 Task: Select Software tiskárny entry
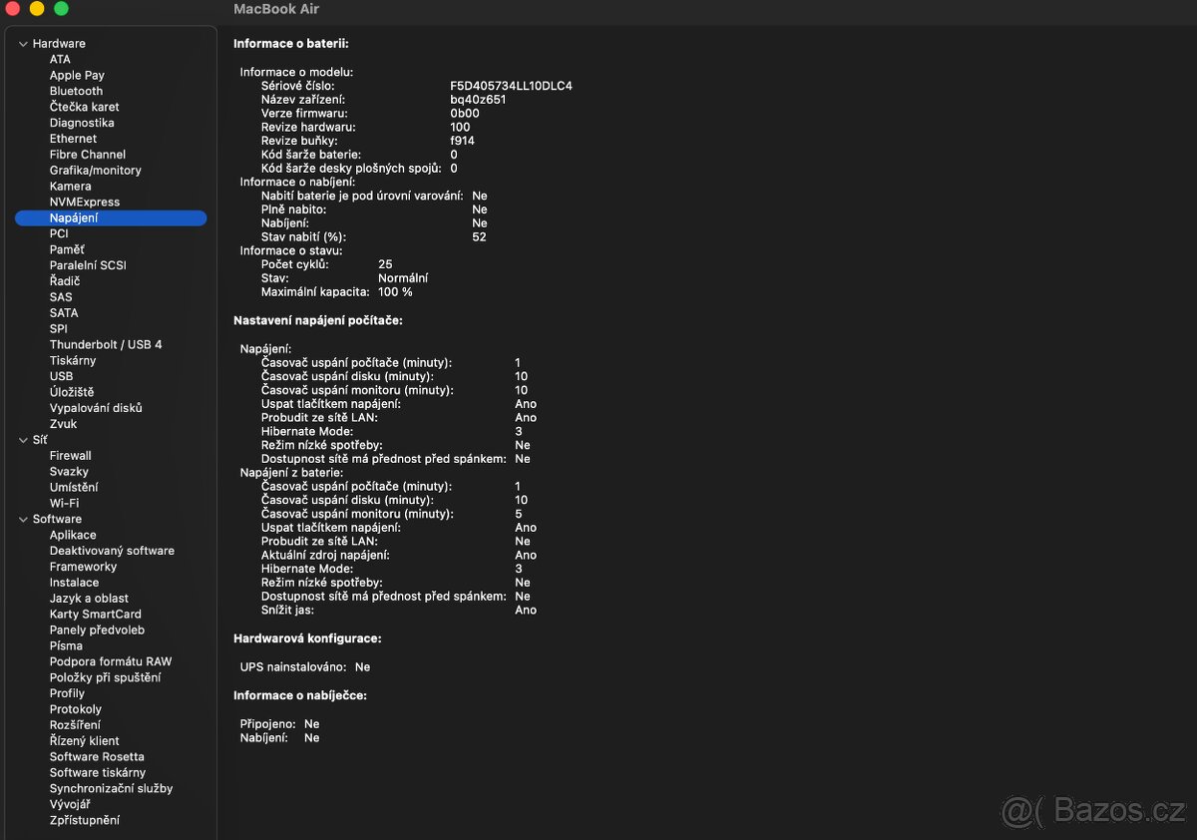(x=98, y=773)
